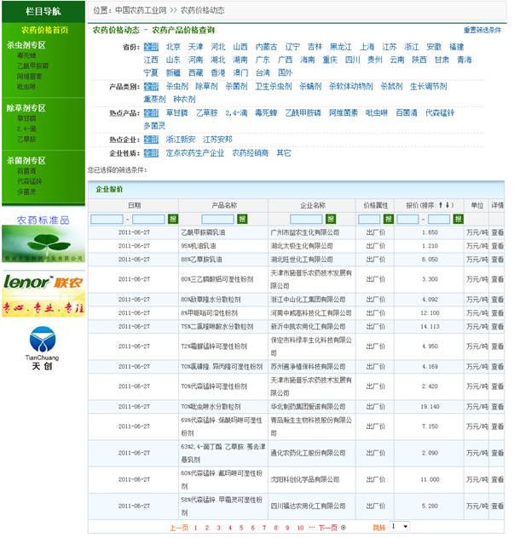Choose 定点农药生产企业 as enterprise type
This screenshot has height=538, width=514.
pos(194,153)
